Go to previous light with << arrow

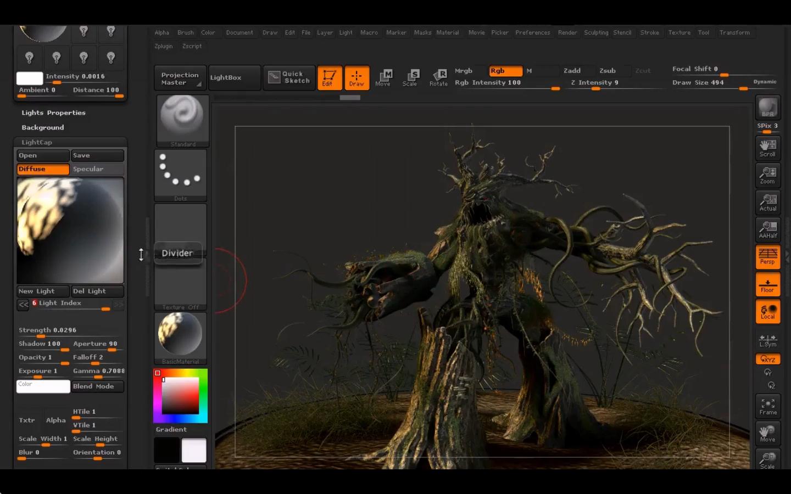[23, 304]
